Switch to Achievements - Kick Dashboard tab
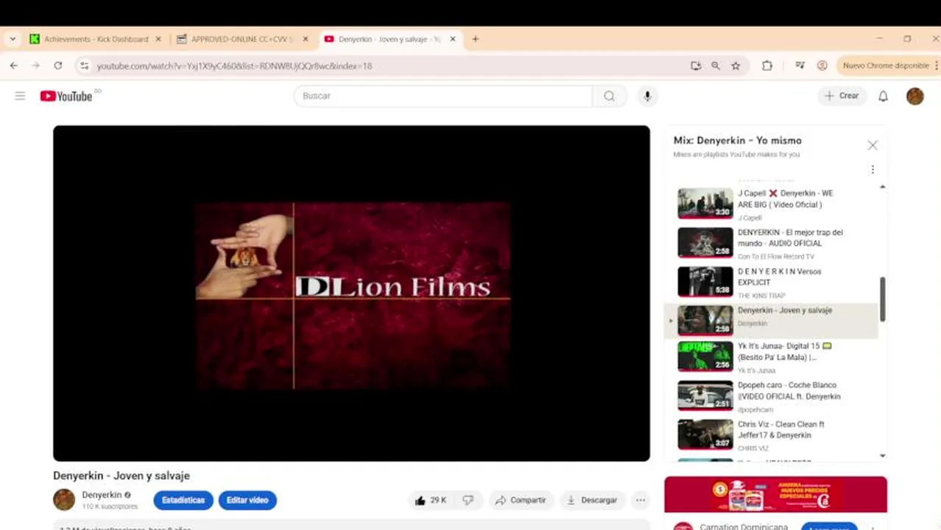 (x=95, y=39)
